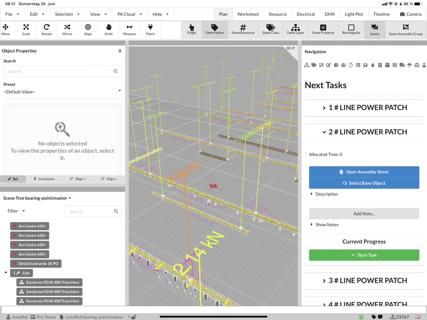Click the Scene Tree search field

point(90,211)
